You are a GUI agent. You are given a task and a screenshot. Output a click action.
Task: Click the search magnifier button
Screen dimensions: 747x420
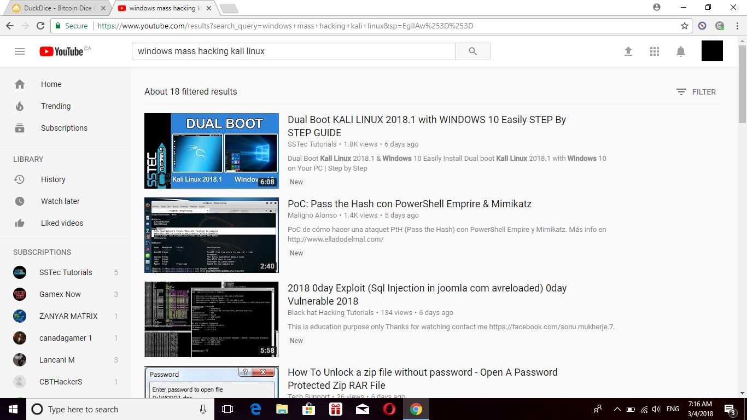click(472, 51)
